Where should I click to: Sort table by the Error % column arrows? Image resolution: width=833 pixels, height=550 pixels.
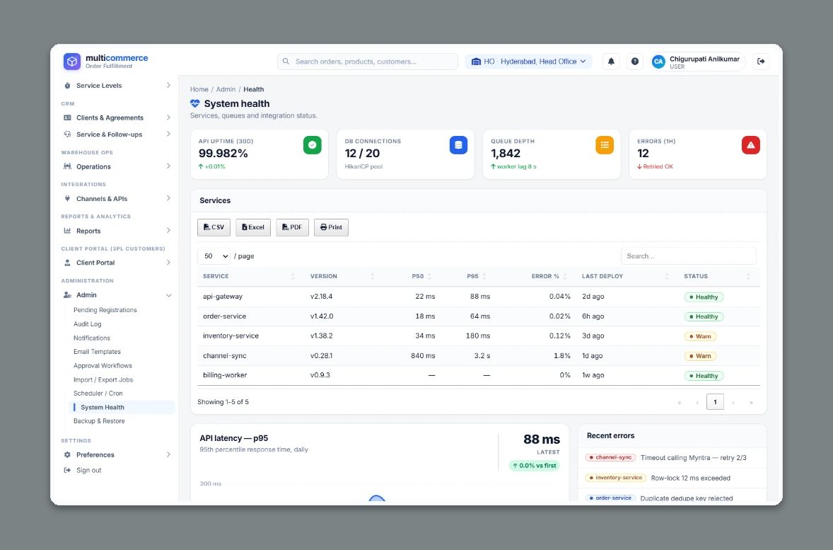tap(565, 277)
